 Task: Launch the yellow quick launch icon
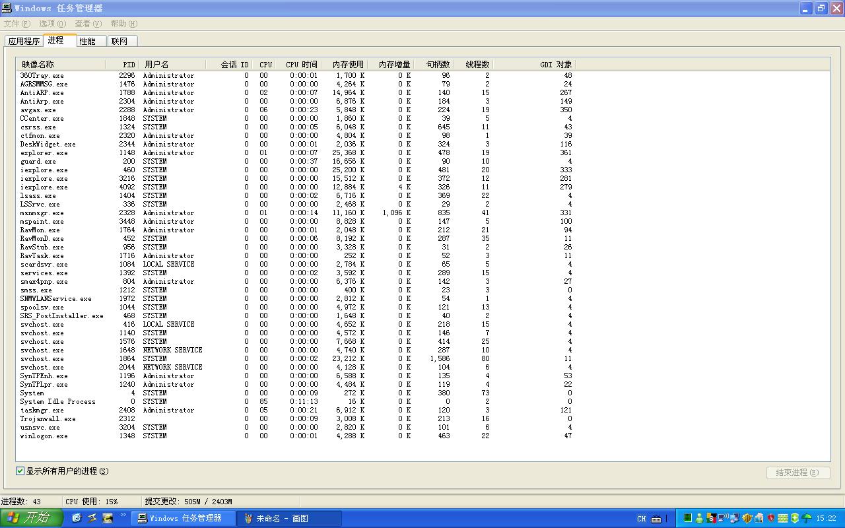click(x=108, y=518)
